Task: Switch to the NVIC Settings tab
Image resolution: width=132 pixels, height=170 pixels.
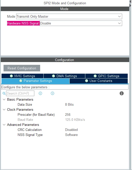Action: (x=22, y=76)
